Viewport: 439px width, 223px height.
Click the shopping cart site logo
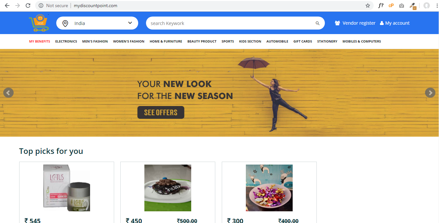pyautogui.click(x=39, y=23)
